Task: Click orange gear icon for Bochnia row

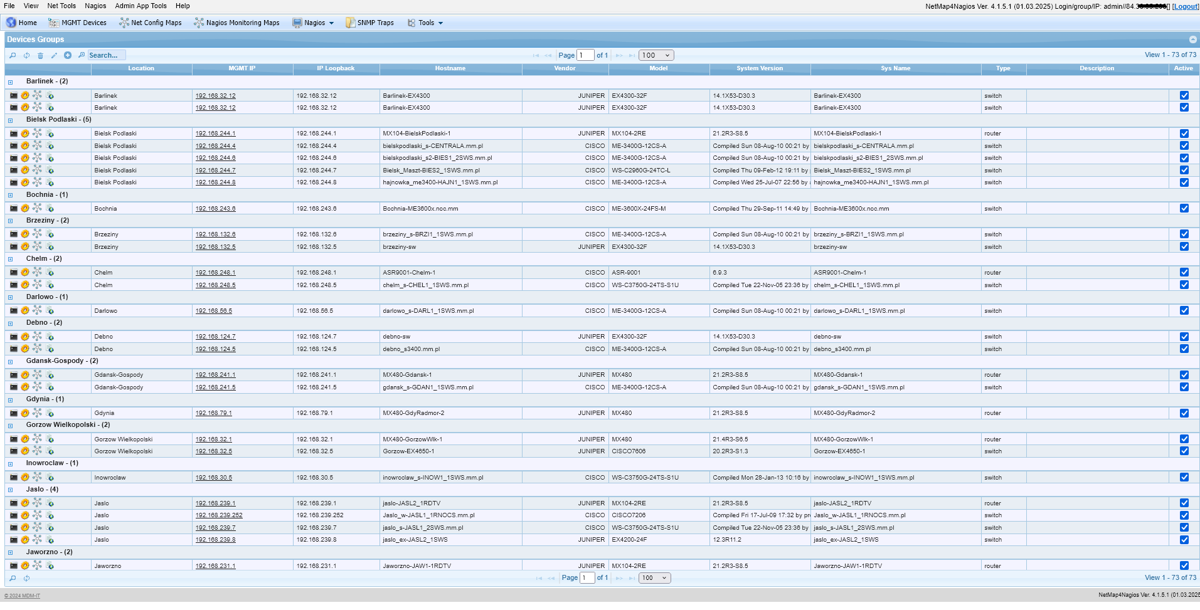Action: coord(25,209)
